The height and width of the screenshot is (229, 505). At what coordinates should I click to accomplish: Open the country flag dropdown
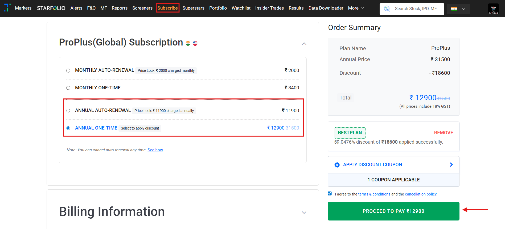pyautogui.click(x=458, y=9)
